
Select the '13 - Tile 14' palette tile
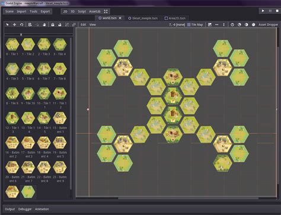pos(28,123)
